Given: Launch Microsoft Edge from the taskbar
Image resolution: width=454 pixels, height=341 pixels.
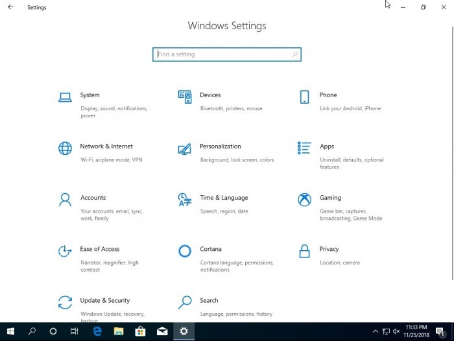Looking at the screenshot, I should pyautogui.click(x=97, y=331).
